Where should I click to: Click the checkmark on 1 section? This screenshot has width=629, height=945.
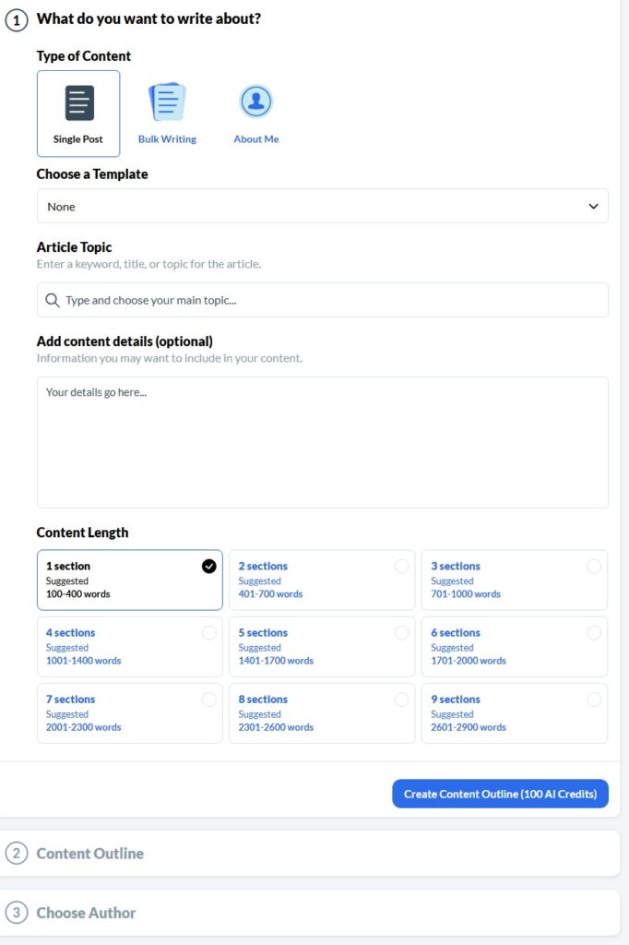(x=209, y=567)
